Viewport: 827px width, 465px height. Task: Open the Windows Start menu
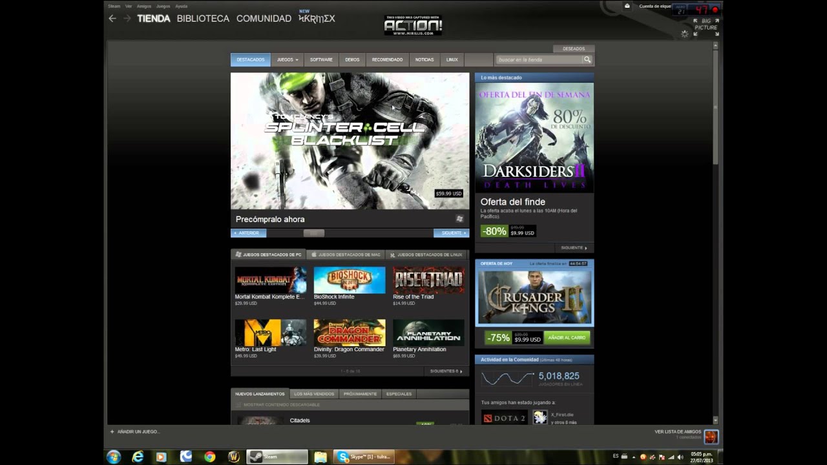(x=114, y=457)
